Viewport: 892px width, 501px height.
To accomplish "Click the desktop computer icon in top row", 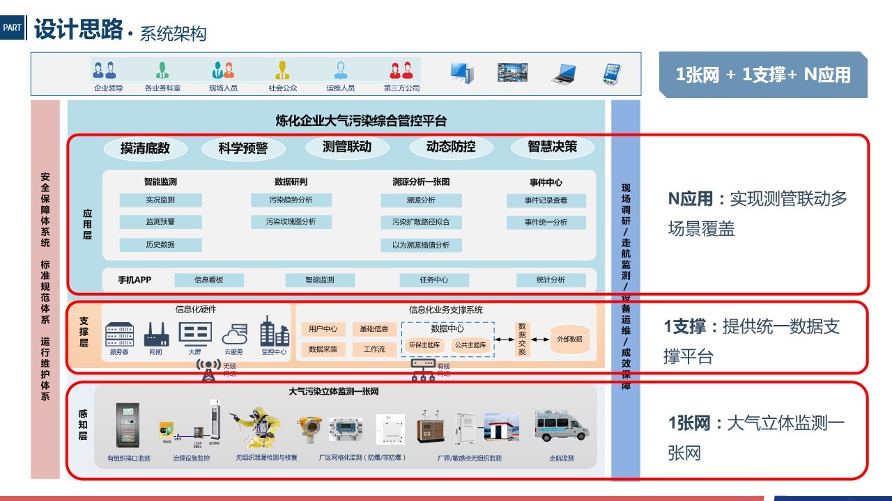I will coord(462,72).
